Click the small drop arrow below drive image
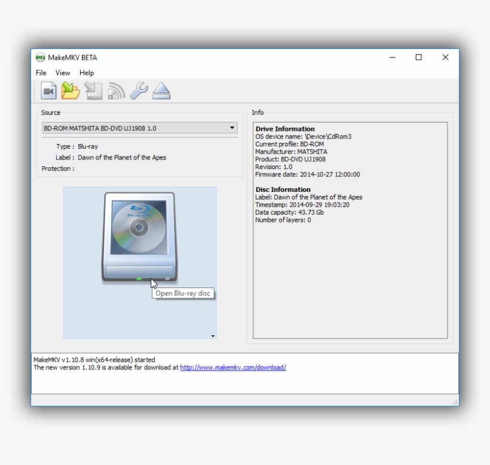This screenshot has height=465, width=490. point(212,336)
